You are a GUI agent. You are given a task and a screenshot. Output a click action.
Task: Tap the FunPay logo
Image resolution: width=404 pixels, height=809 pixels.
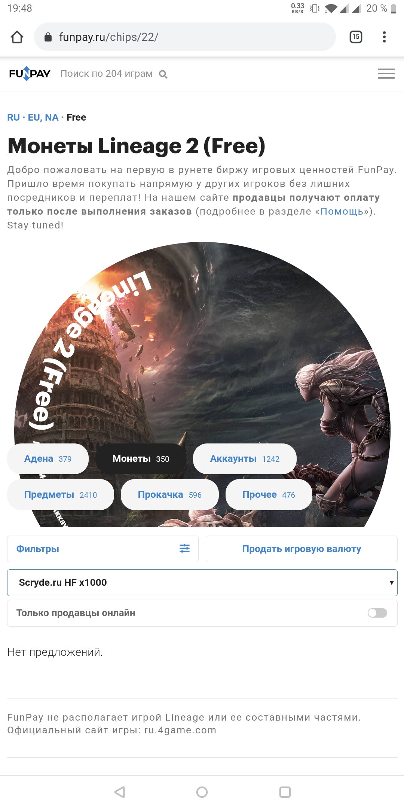(x=30, y=73)
